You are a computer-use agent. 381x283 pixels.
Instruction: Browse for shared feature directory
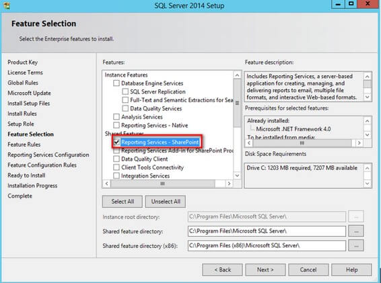click(356, 231)
